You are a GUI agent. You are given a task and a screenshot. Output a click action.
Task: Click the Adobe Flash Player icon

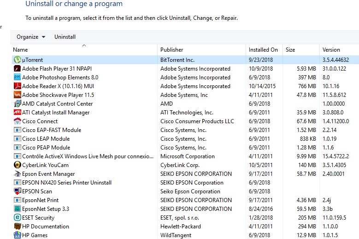point(17,68)
